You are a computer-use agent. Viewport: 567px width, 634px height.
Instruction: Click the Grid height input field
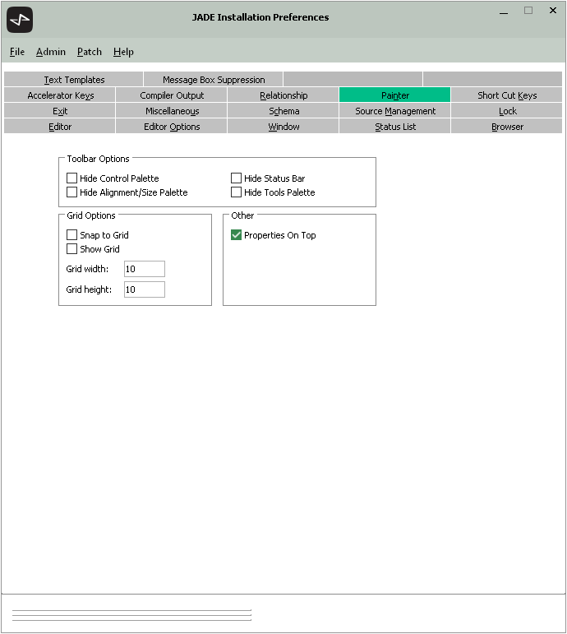[x=145, y=289]
